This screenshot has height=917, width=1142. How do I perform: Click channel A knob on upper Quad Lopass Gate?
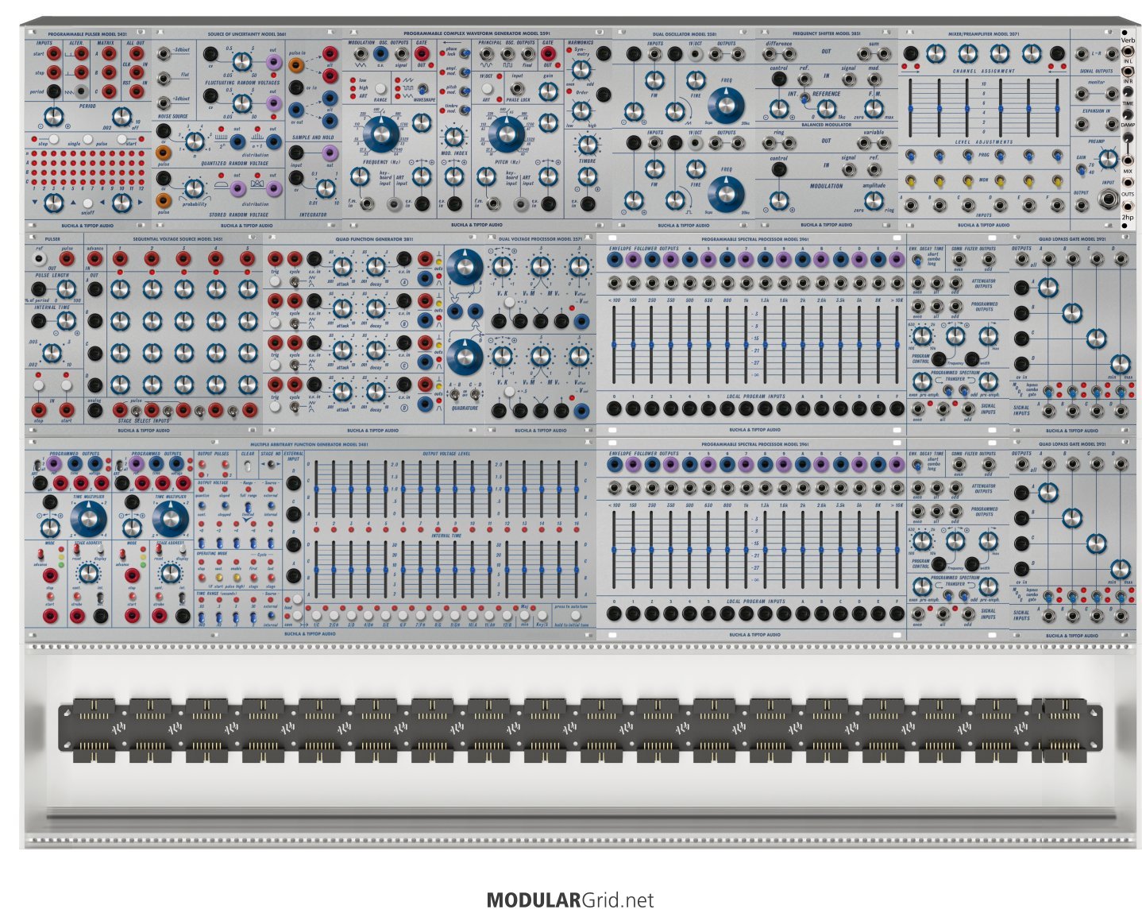pyautogui.click(x=1047, y=288)
